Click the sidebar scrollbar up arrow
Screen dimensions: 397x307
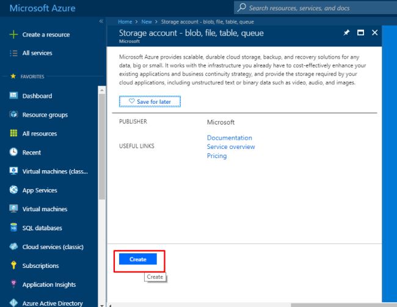(102, 90)
